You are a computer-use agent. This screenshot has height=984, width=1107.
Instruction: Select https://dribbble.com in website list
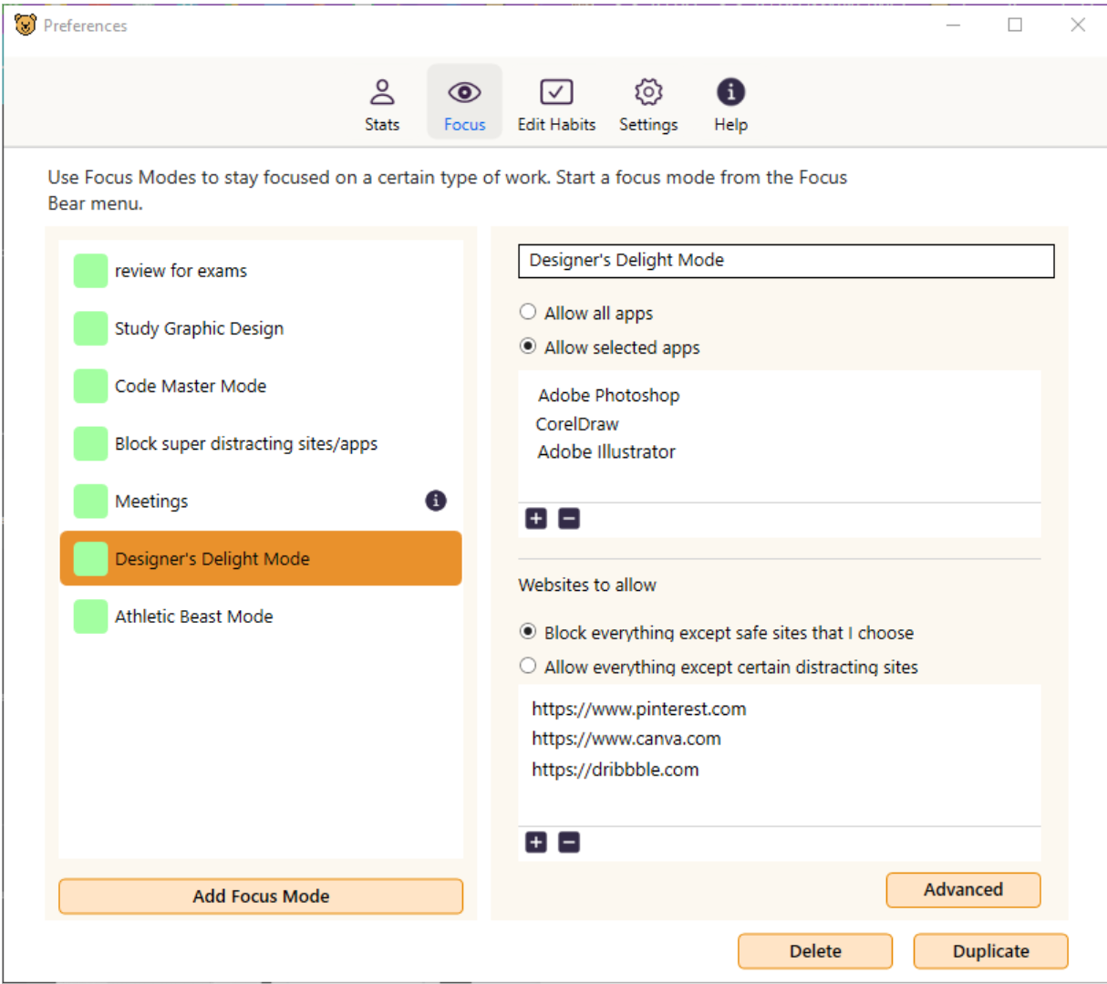616,770
